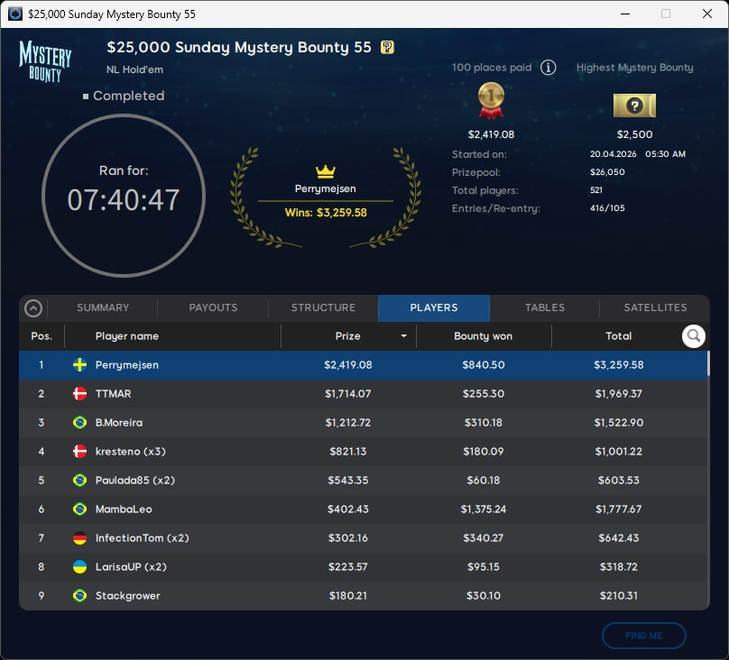The image size is (729, 660).
Task: Click the golden mystery bounty ticket icon
Action: point(634,106)
